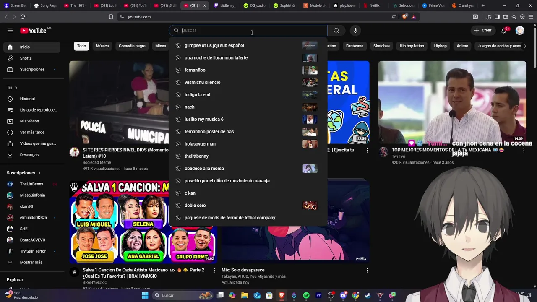Open Descargas in the sidebar

click(x=32, y=155)
